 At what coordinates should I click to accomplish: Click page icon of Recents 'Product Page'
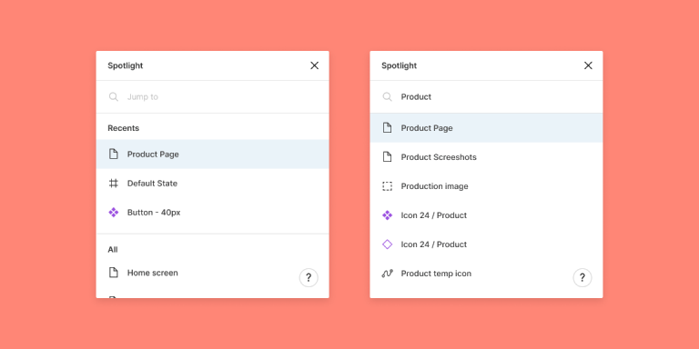[114, 154]
